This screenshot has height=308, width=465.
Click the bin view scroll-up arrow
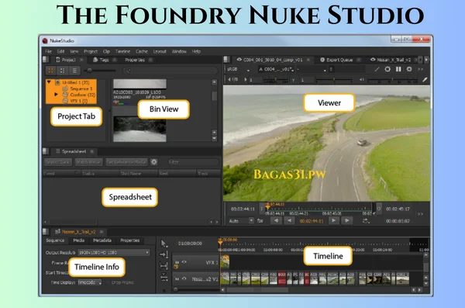click(x=215, y=82)
